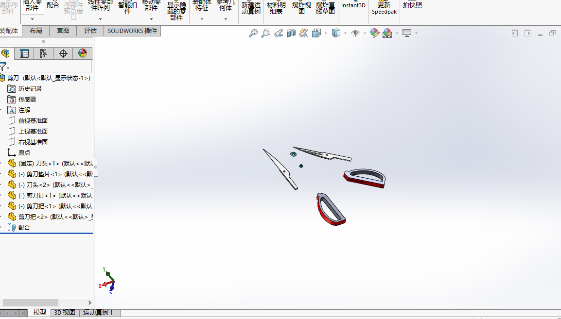Screen dimensions: 561x319
Task: Click the Zoom to Fit magnifier icon
Action: click(x=253, y=33)
